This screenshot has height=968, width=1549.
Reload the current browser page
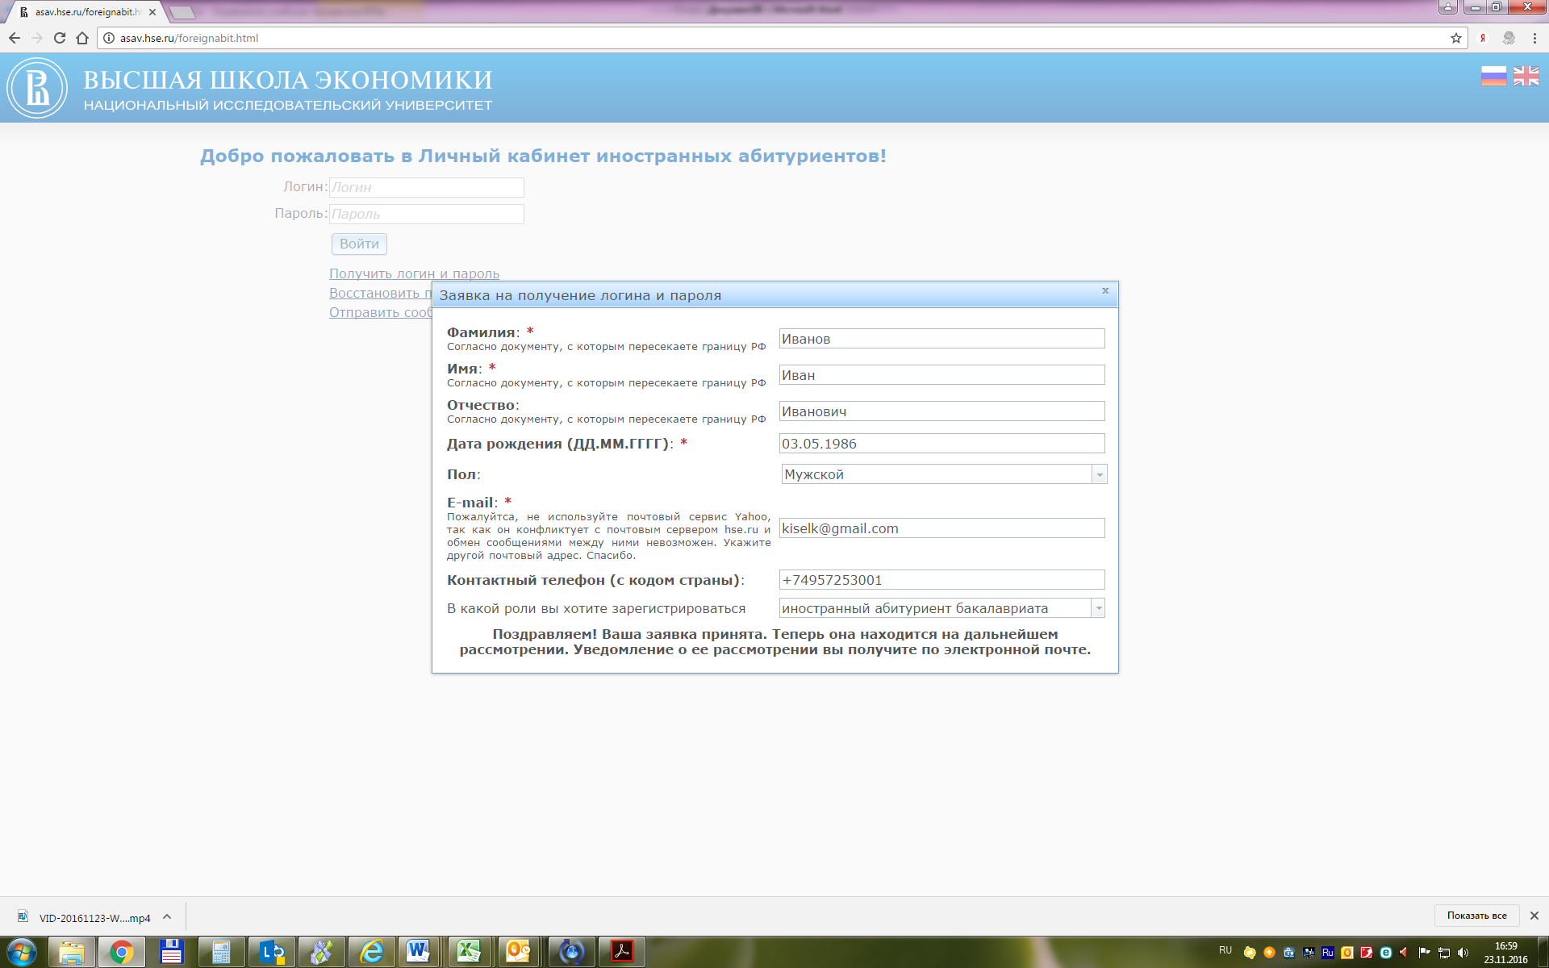(x=60, y=38)
